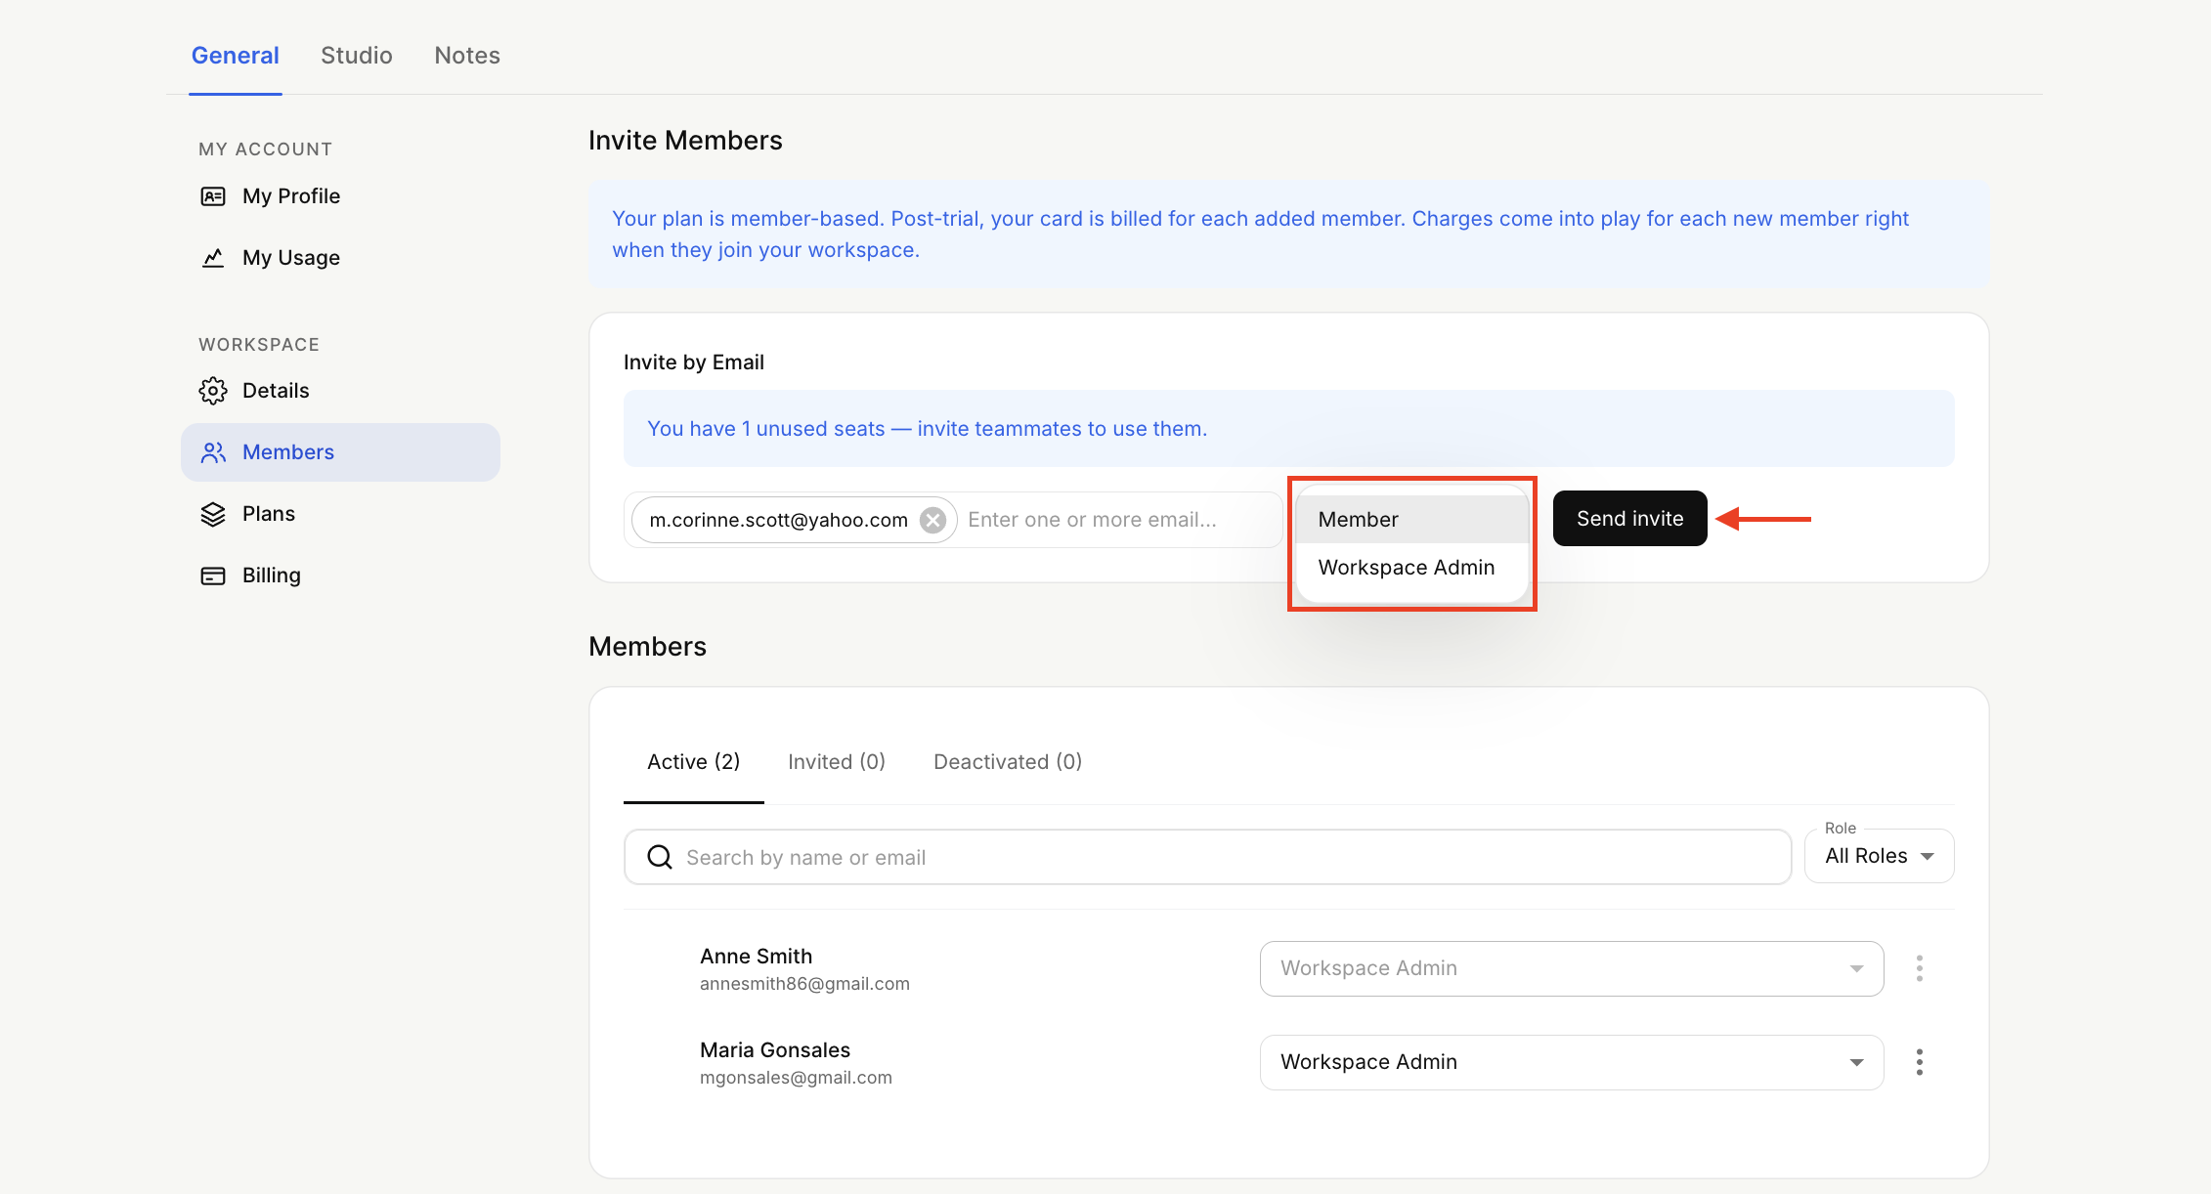Switch to the General tab
Image resolution: width=2211 pixels, height=1194 pixels.
[236, 56]
